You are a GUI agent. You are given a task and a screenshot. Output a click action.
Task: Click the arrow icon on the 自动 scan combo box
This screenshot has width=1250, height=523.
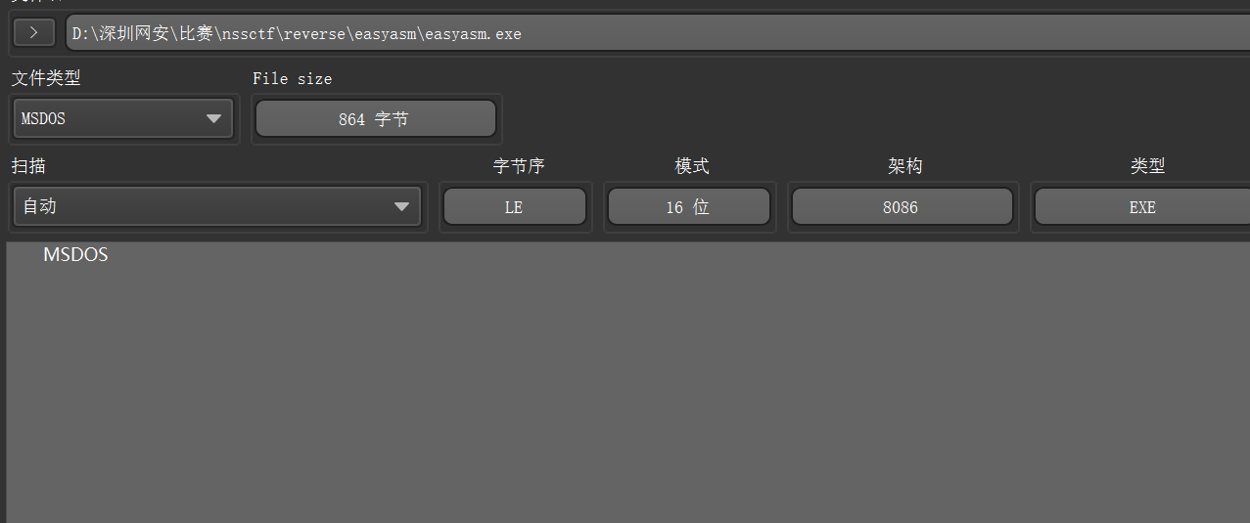coord(401,207)
